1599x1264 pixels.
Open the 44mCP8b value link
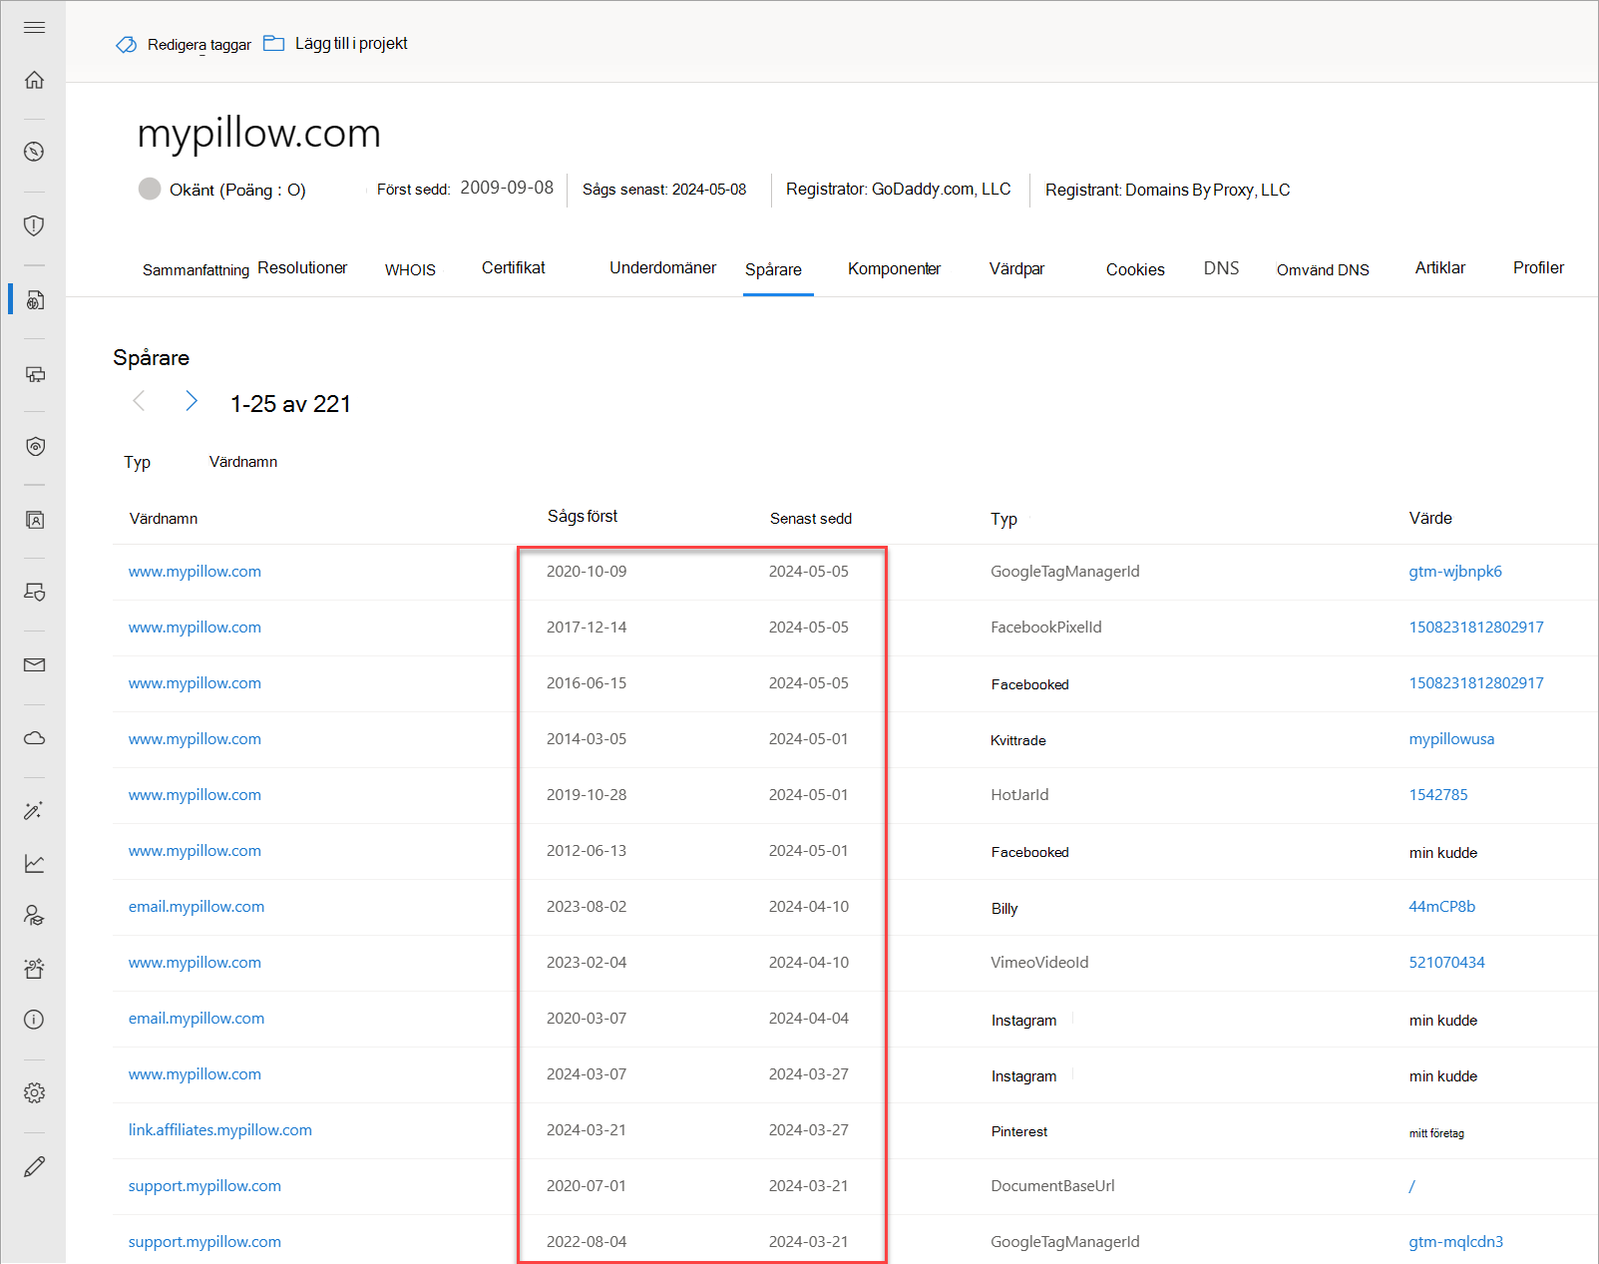[x=1441, y=907]
